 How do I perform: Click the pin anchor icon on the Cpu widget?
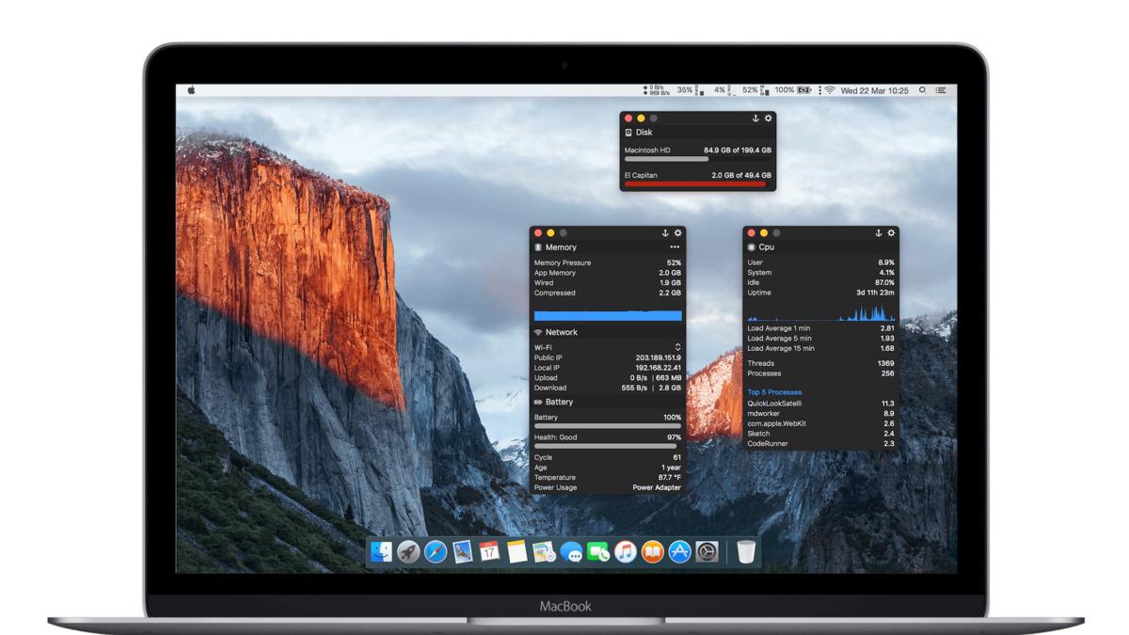click(x=879, y=233)
